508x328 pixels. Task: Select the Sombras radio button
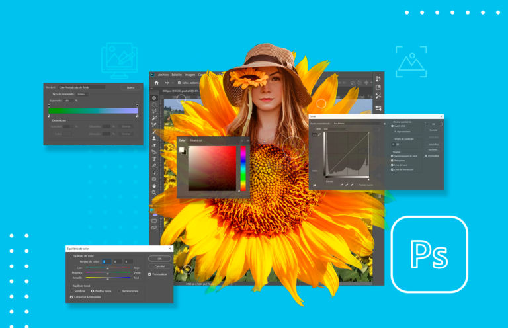pos(72,290)
